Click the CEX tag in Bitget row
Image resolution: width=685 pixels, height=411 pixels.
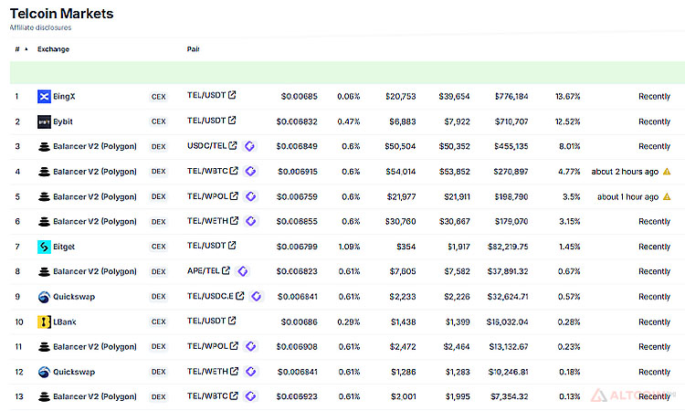tap(159, 247)
